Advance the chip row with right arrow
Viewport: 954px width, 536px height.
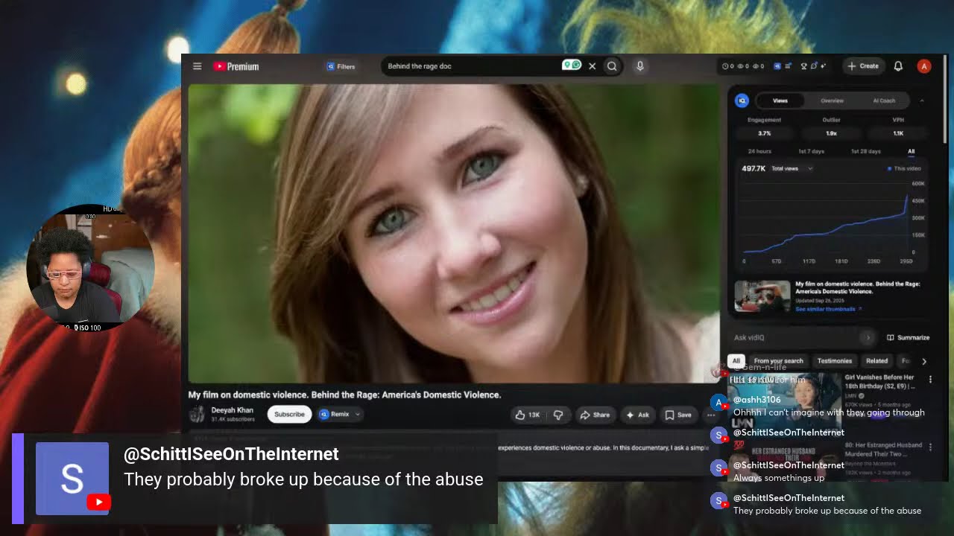click(924, 361)
